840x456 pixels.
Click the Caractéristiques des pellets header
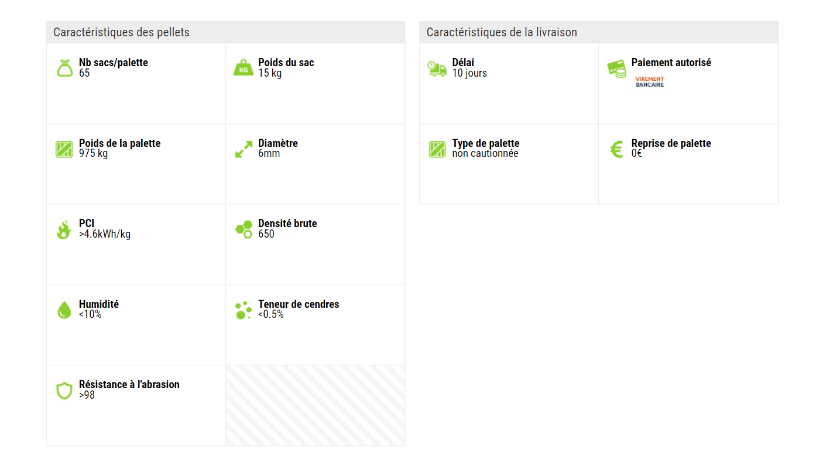coord(122,32)
